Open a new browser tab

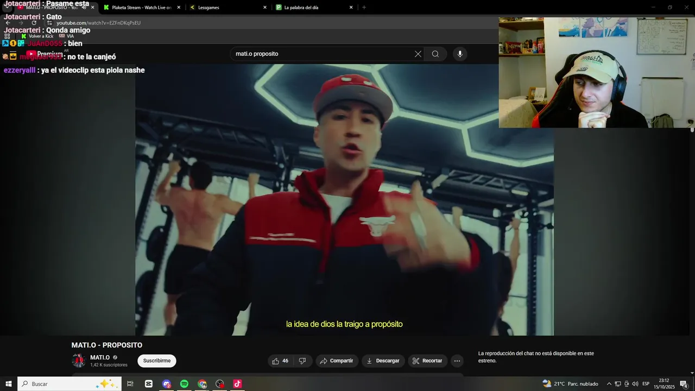(x=364, y=8)
